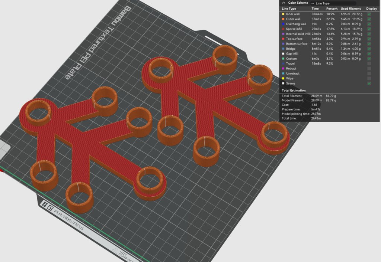This screenshot has height=262, width=381.
Task: Click the purple Internal solid infill swatch
Action: [x=283, y=34]
